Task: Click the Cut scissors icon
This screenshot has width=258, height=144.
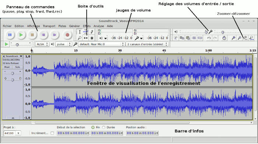Action: click(x=176, y=38)
